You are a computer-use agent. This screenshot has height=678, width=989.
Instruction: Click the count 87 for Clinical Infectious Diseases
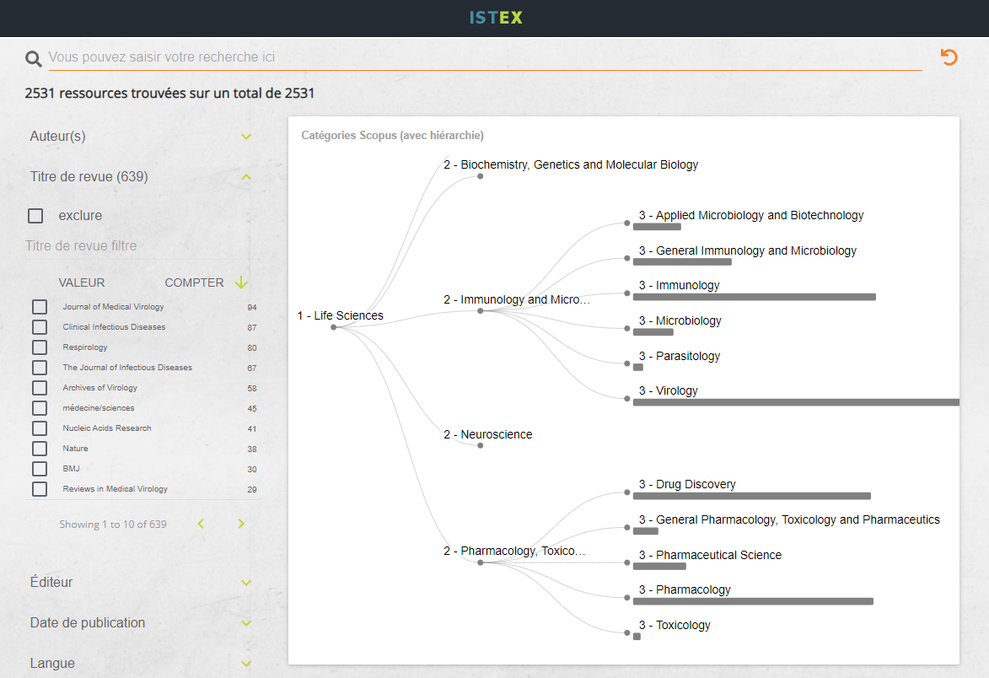pos(251,327)
